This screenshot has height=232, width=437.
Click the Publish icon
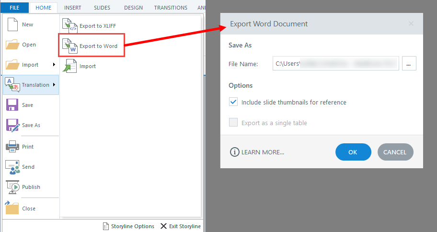(12, 187)
